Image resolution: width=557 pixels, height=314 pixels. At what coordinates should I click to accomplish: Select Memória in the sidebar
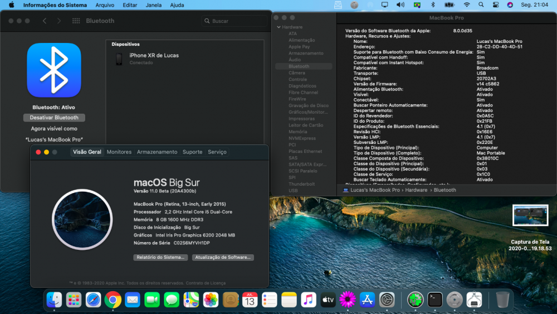pos(297,132)
